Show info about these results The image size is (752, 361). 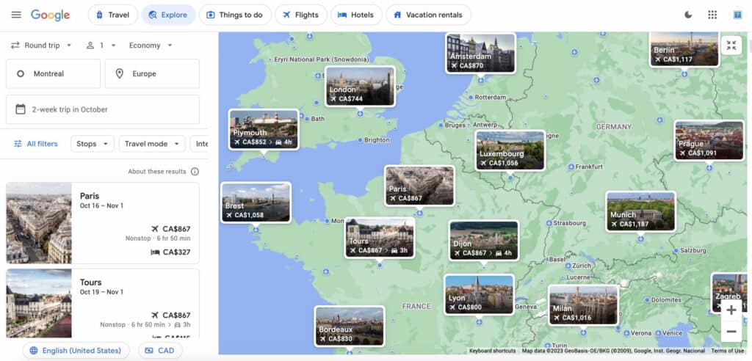(x=195, y=172)
